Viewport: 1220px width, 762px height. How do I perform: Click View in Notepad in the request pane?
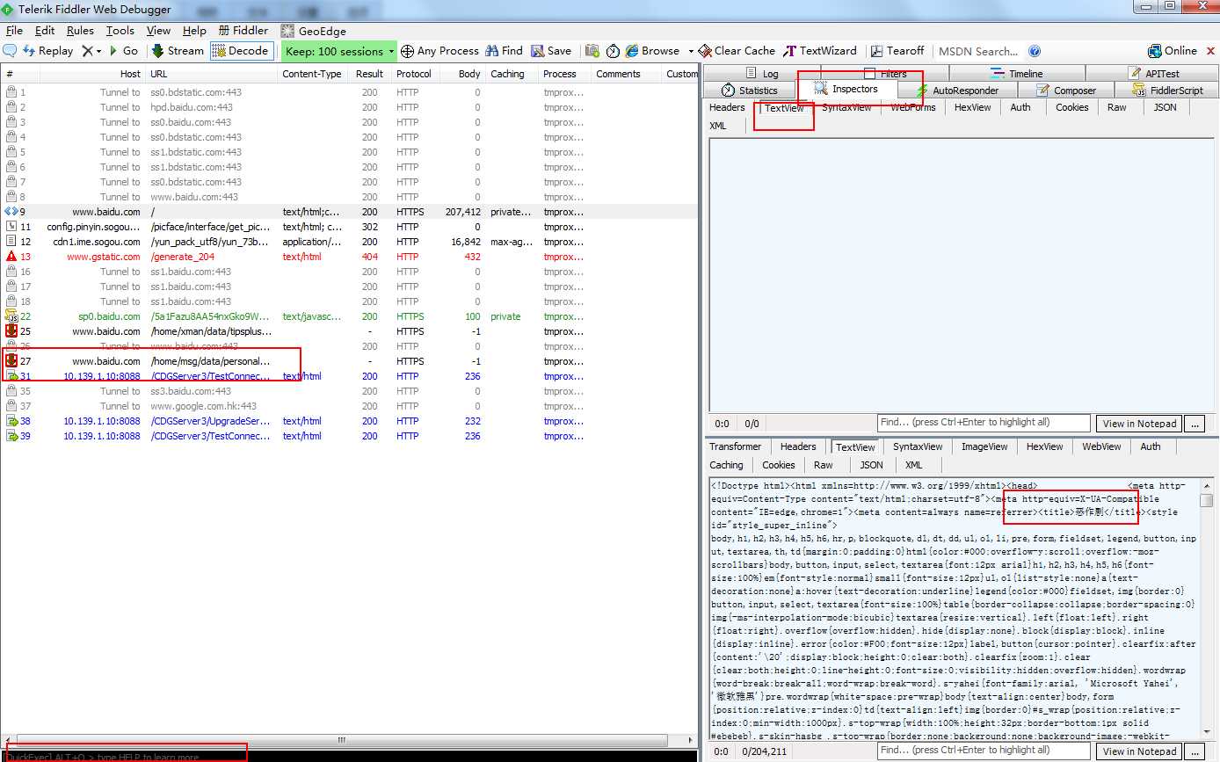[x=1139, y=424]
